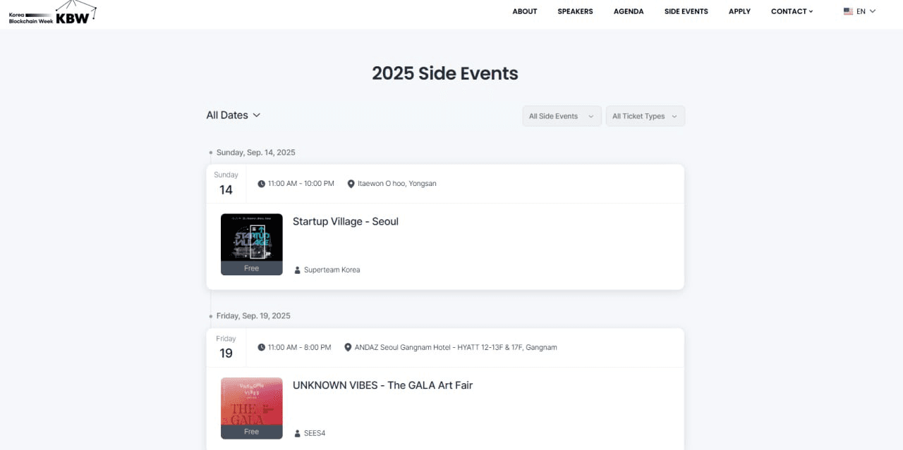
Task: Open the Startup Village - Seoul event title
Action: click(x=346, y=221)
